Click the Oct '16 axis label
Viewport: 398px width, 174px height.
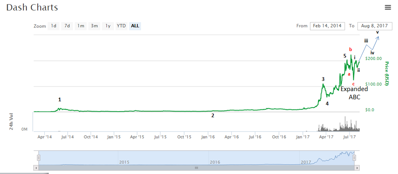tap(279, 137)
